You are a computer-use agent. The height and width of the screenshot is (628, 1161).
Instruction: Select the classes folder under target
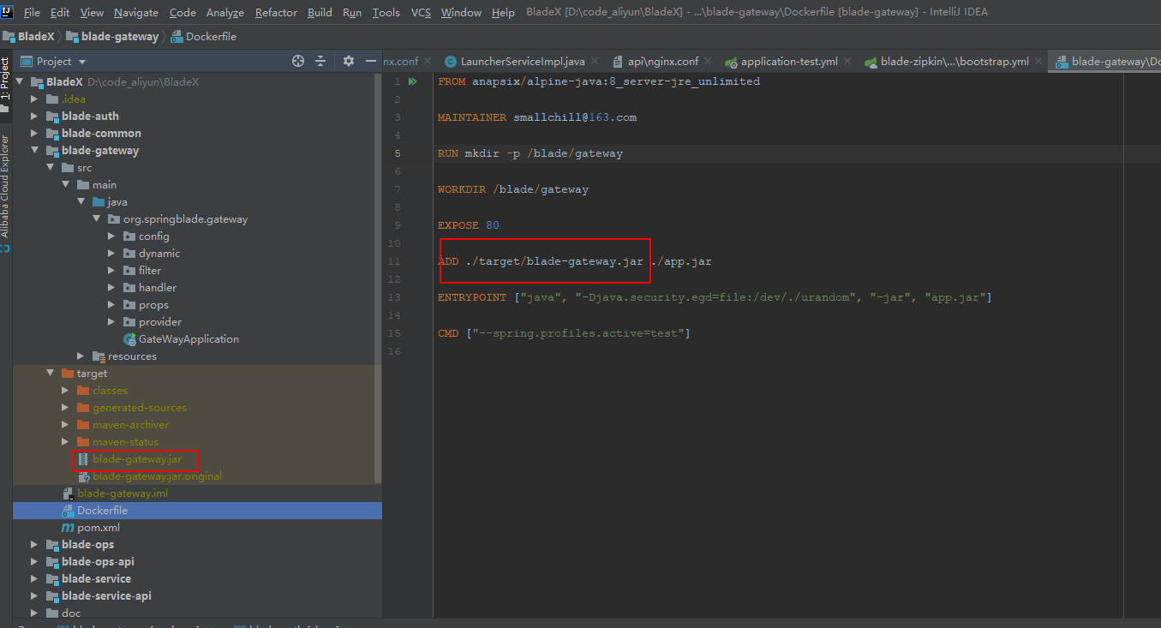click(110, 391)
